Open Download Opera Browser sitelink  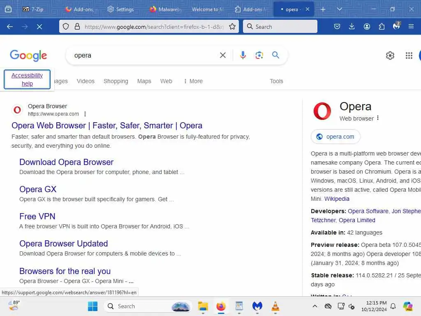[x=66, y=162]
